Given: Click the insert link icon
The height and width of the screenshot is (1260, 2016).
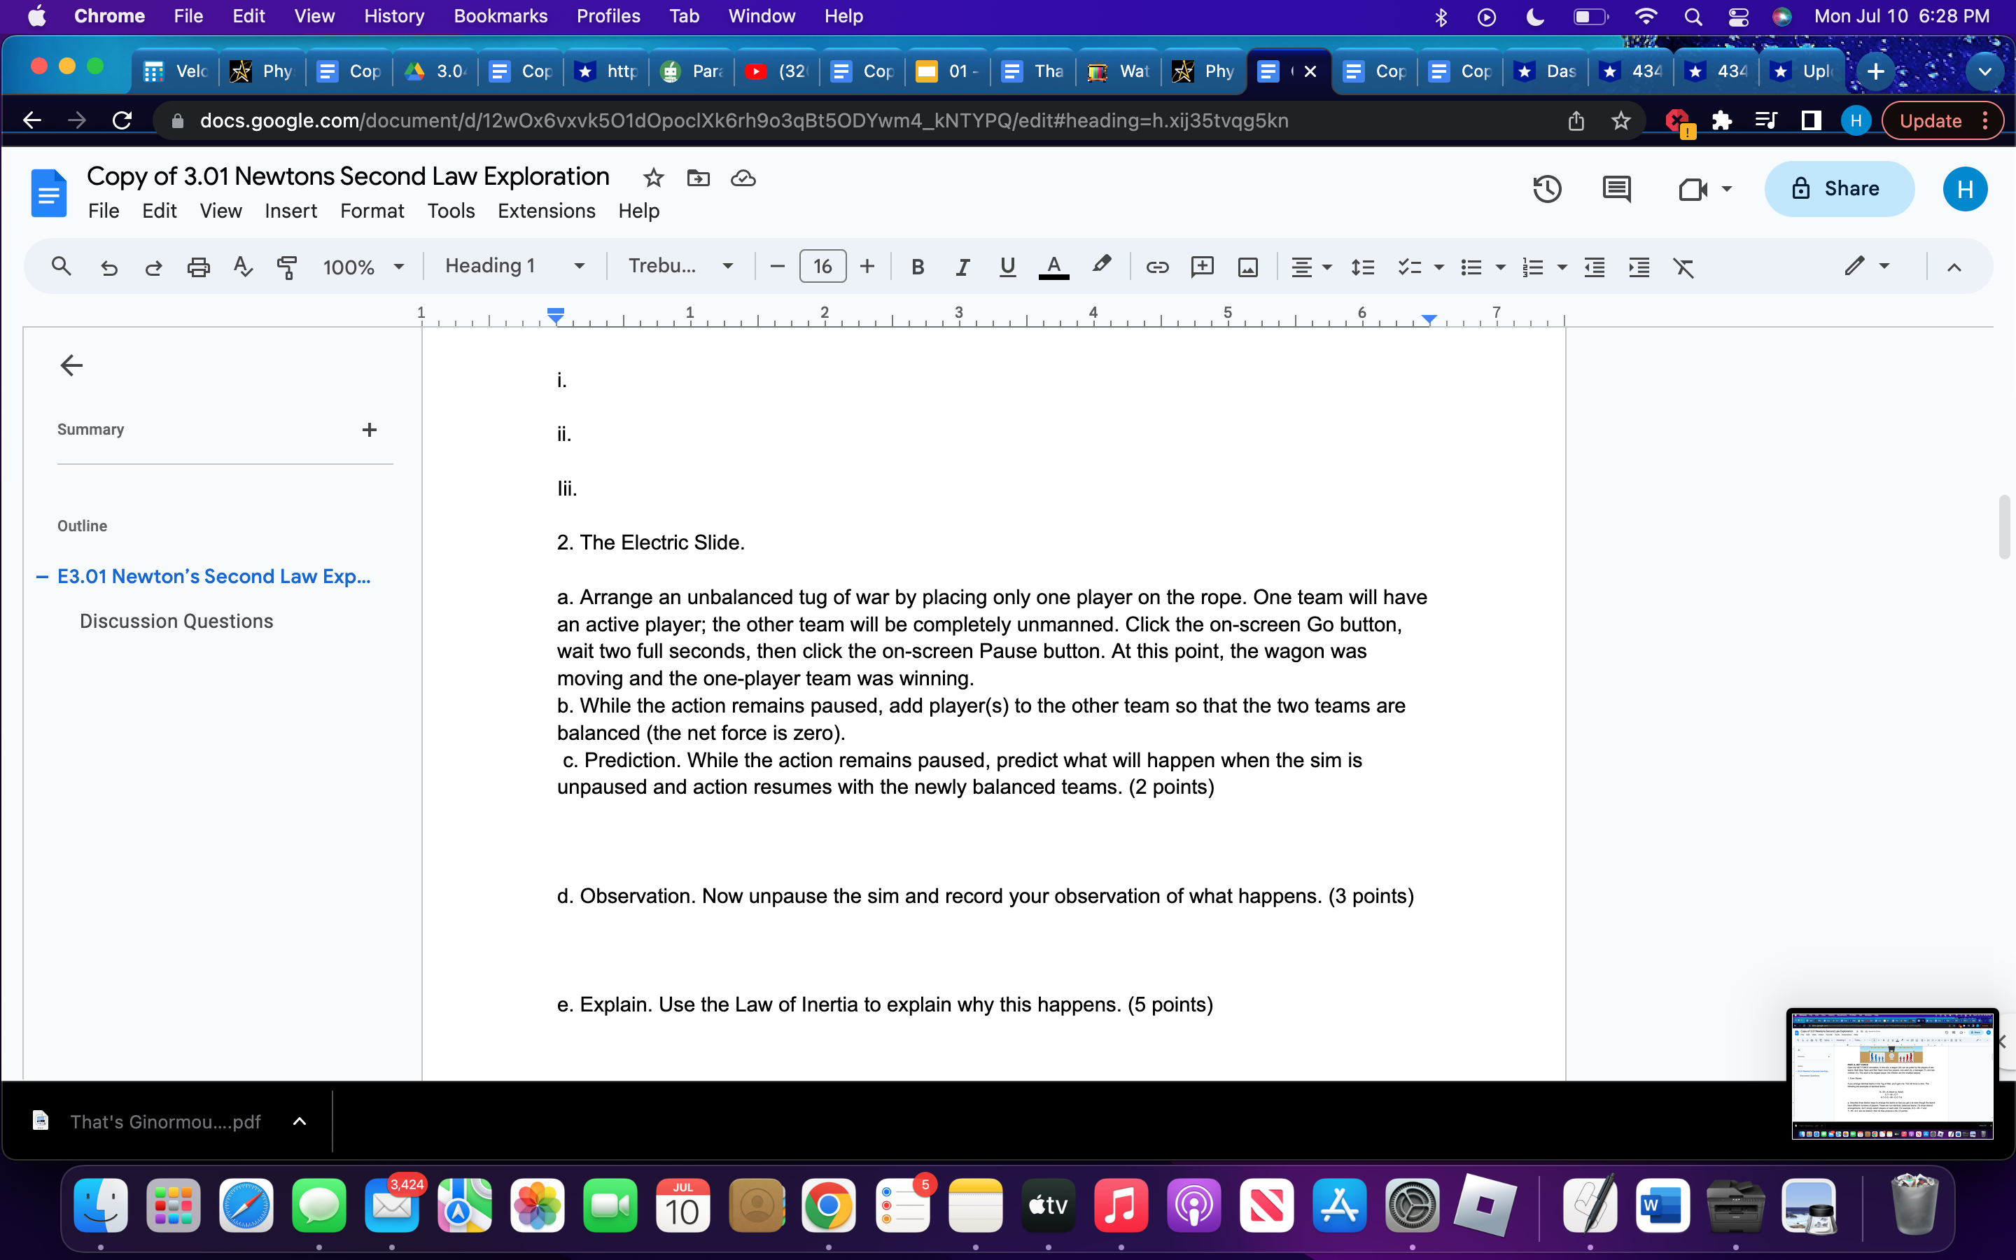Looking at the screenshot, I should (1157, 267).
